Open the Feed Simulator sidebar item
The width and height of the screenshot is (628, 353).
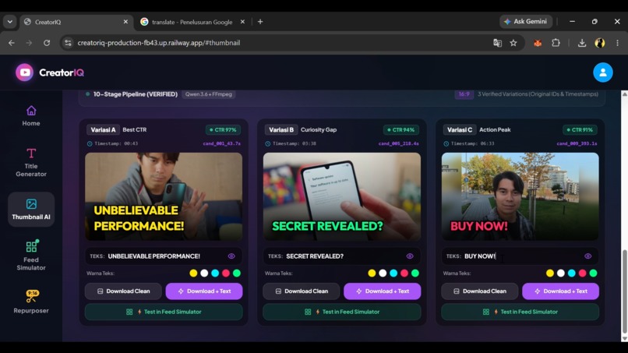point(31,256)
